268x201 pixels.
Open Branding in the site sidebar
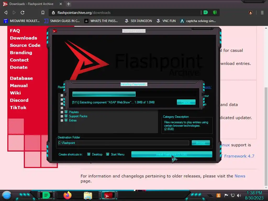click(21, 53)
